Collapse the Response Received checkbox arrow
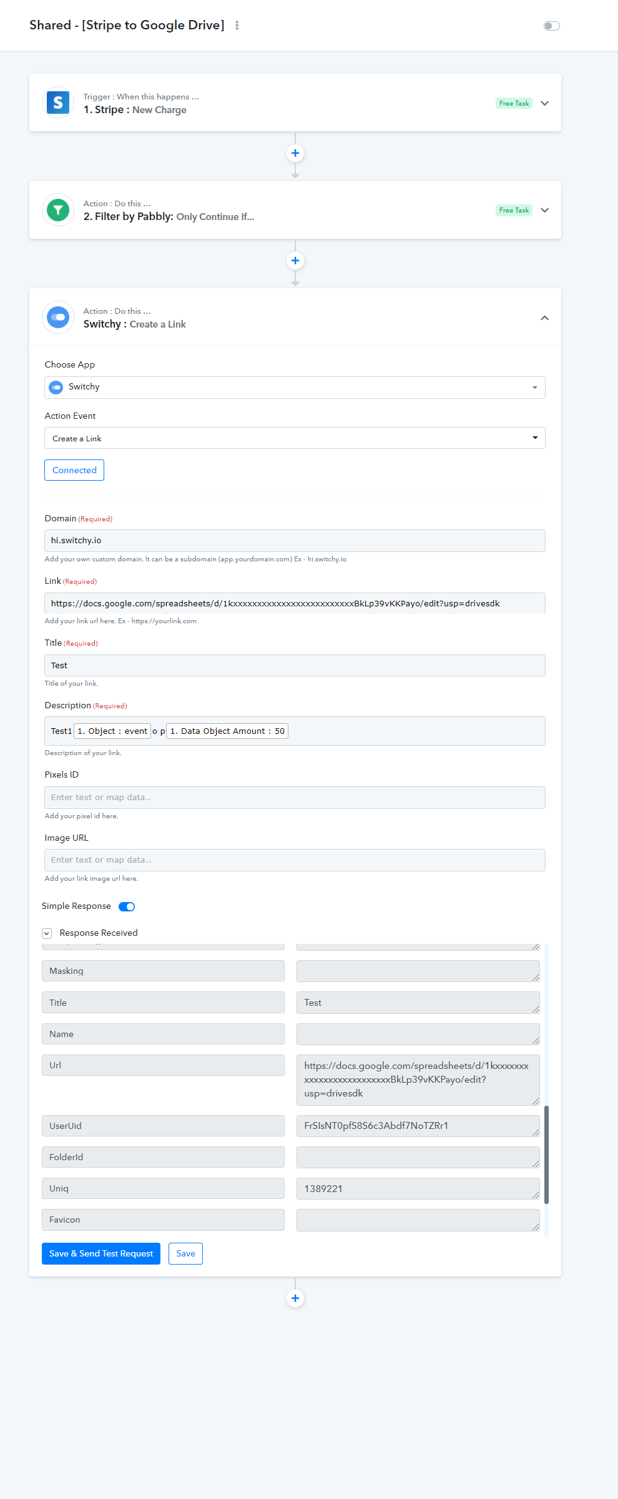This screenshot has width=618, height=1499. 47,933
